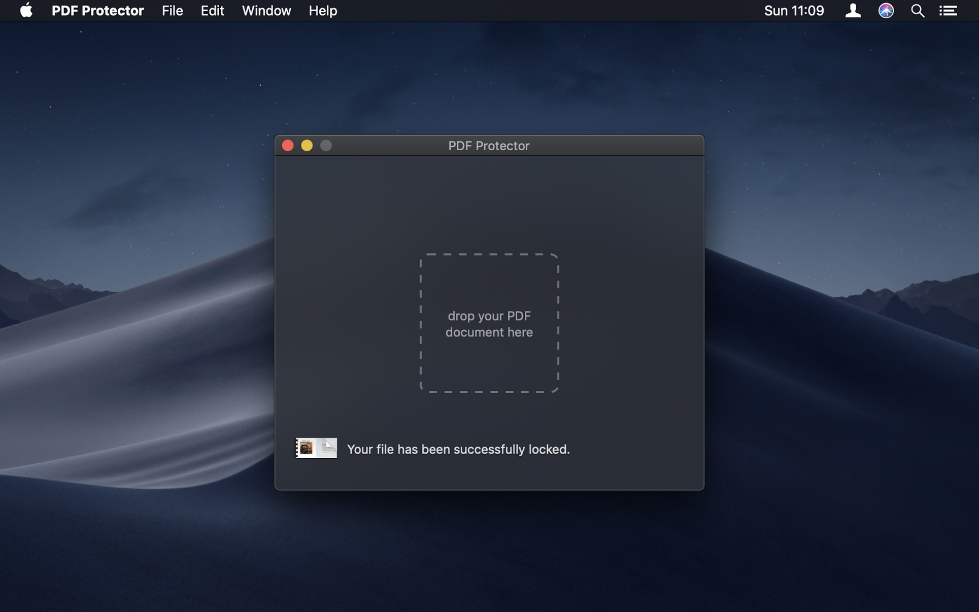979x612 pixels.
Task: Minimize the PDF Protector window
Action: (307, 146)
